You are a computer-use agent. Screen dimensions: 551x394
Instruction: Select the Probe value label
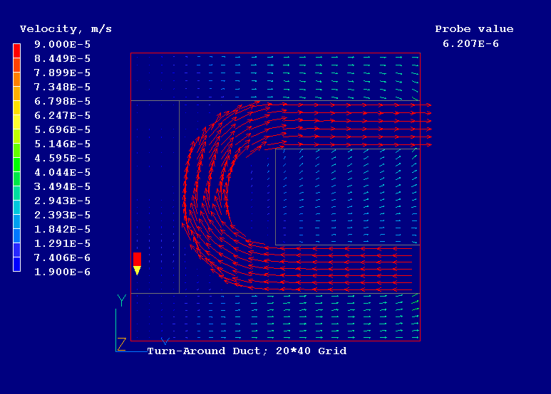(474, 29)
